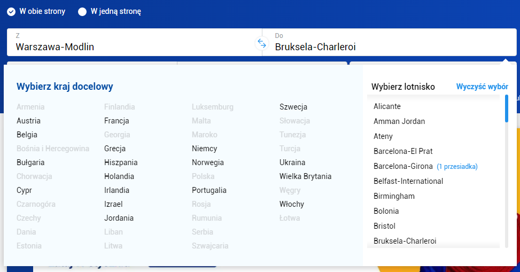520x272 pixels.
Task: Click greyed-out country Chorwacja
Action: 34,176
